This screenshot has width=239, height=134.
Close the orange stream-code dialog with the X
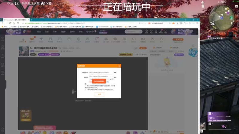coord(119,66)
